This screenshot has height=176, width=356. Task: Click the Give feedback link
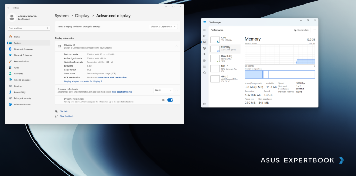tap(67, 116)
